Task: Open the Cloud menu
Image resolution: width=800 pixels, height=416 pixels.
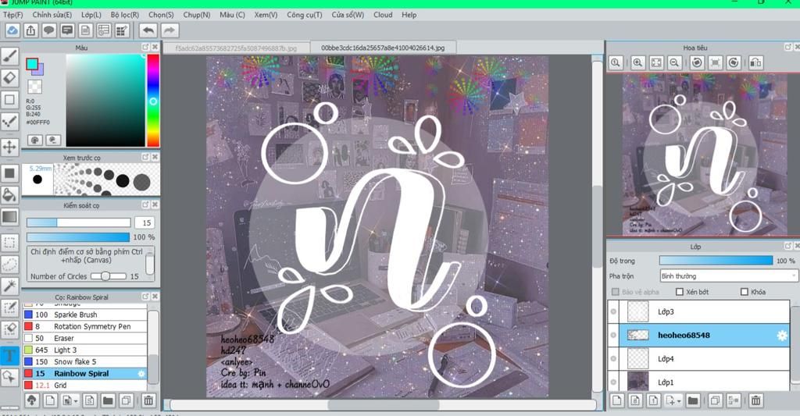Action: [x=383, y=15]
